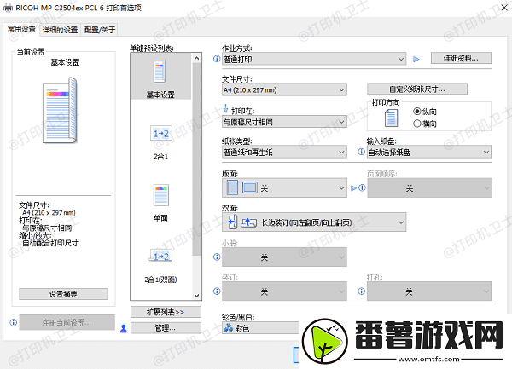The height and width of the screenshot is (369, 512).
Task: Click info icon beside 注册当前设置 button
Action: coord(14,322)
